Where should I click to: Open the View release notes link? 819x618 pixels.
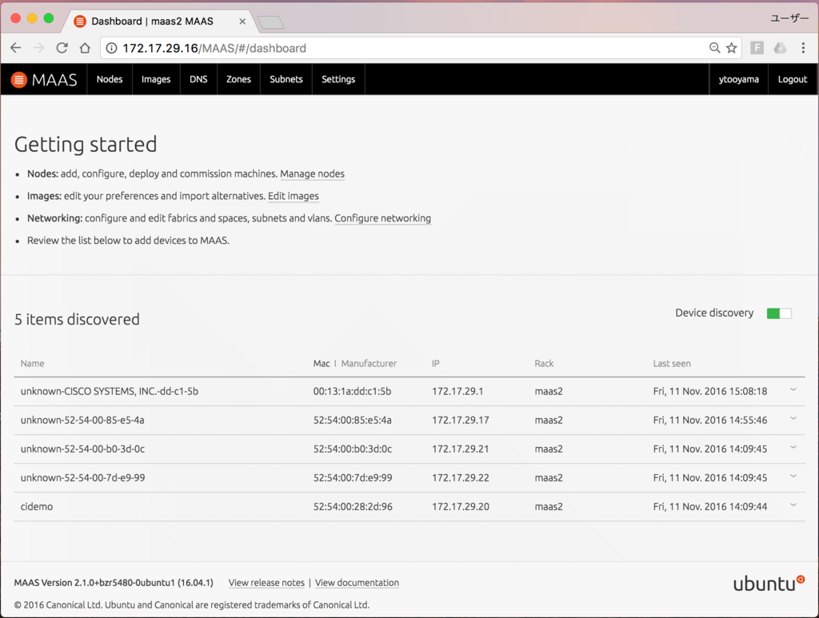click(x=266, y=583)
